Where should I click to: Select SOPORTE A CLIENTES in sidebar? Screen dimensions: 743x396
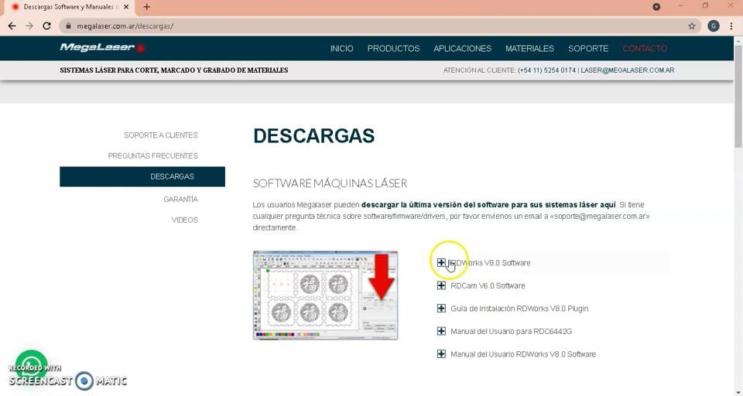(161, 135)
